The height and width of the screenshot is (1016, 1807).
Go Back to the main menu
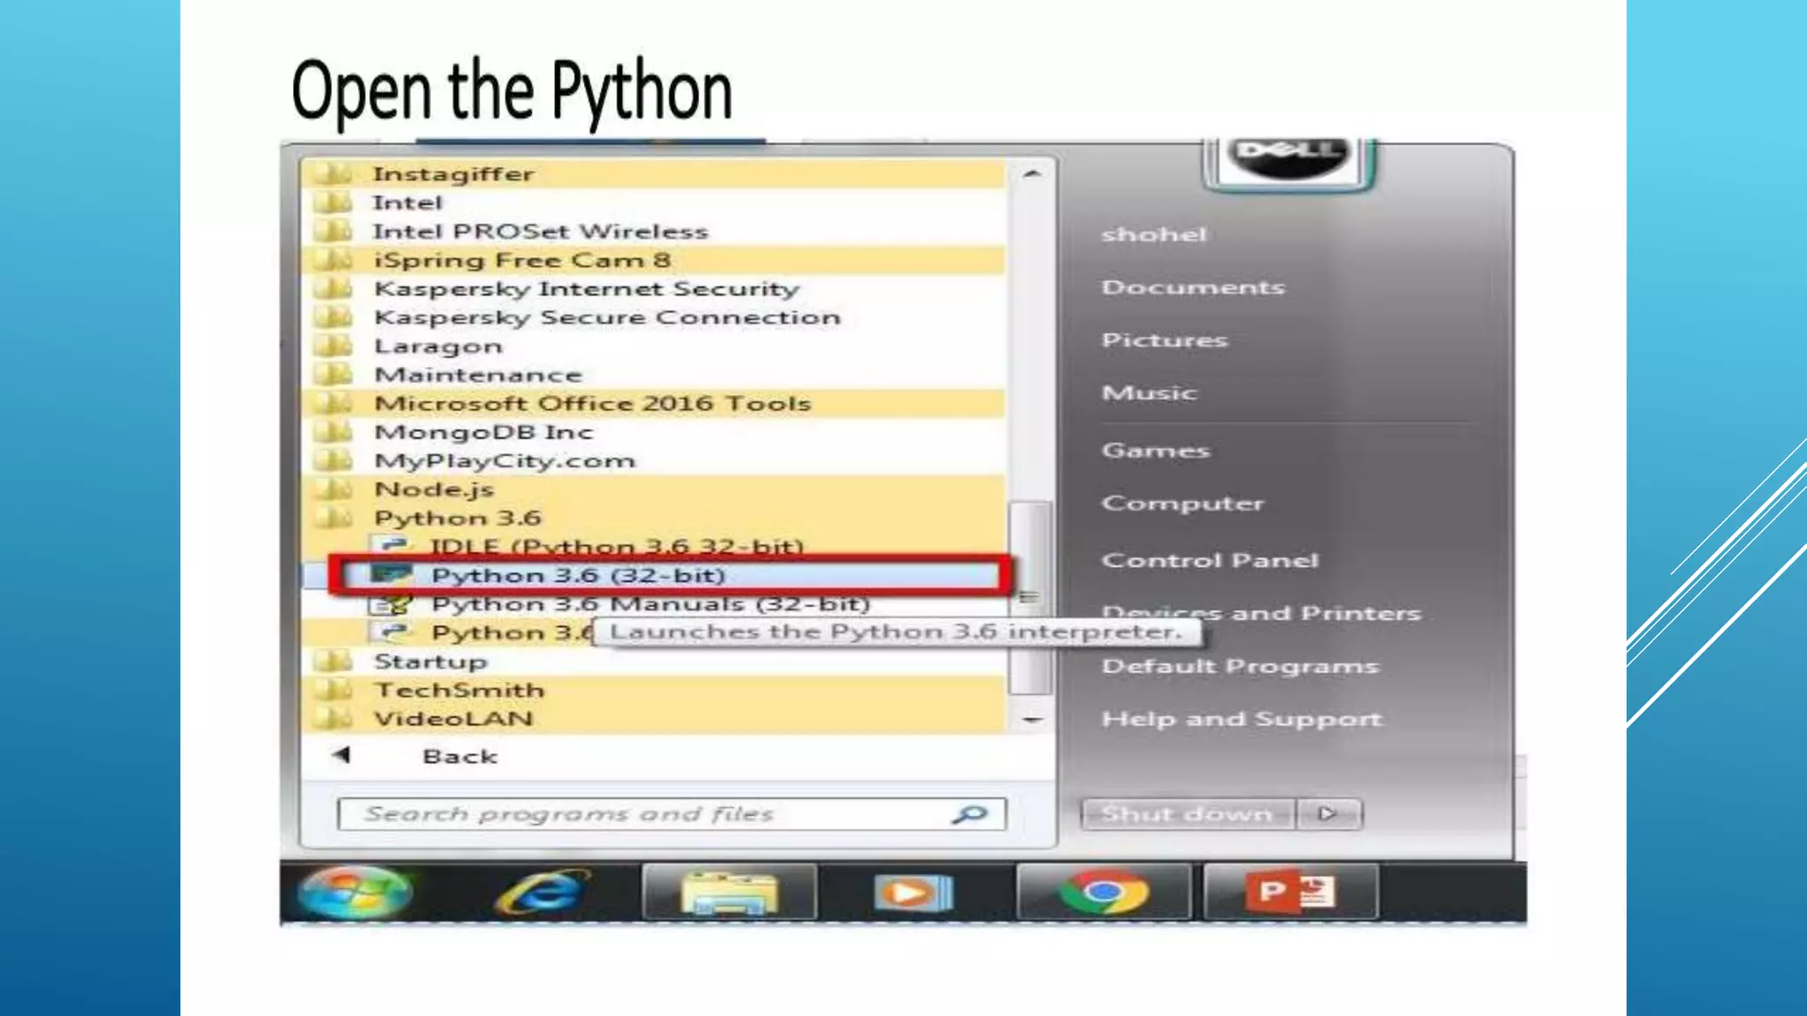pyautogui.click(x=458, y=756)
